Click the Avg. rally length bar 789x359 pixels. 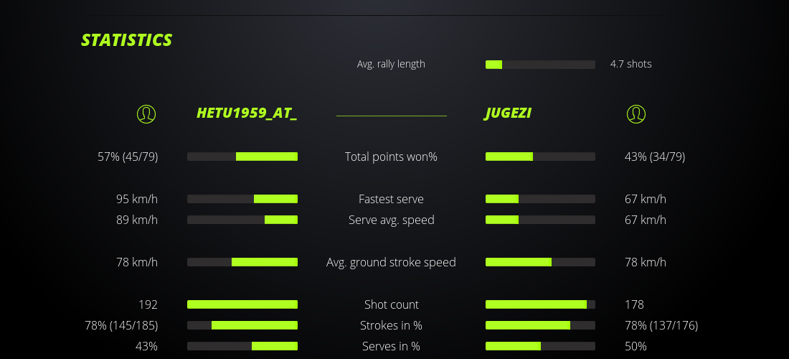tap(540, 65)
